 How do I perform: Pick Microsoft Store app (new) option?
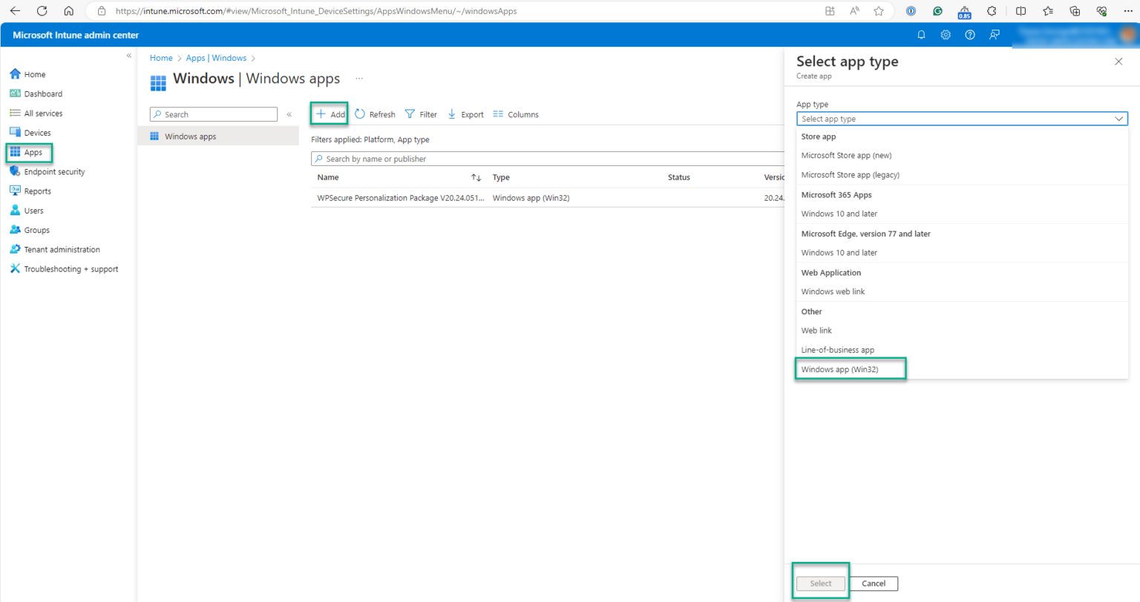846,156
